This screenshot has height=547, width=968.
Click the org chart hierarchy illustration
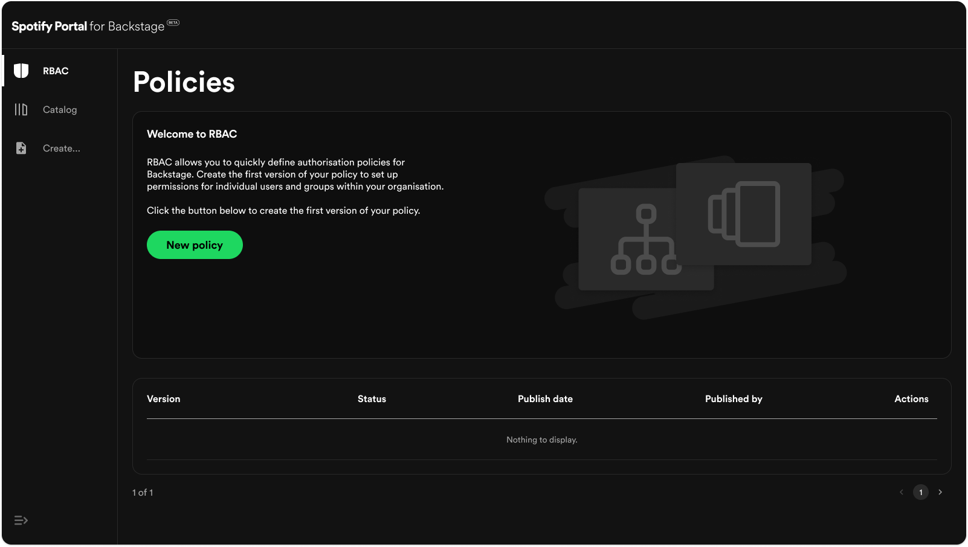pos(645,240)
